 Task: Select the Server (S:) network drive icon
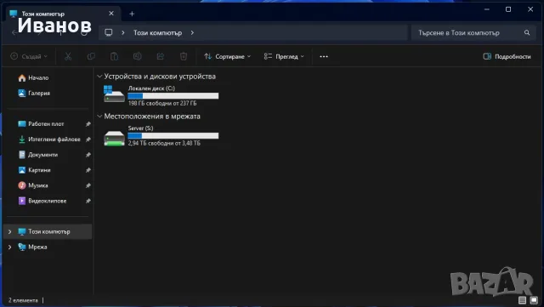(x=114, y=138)
